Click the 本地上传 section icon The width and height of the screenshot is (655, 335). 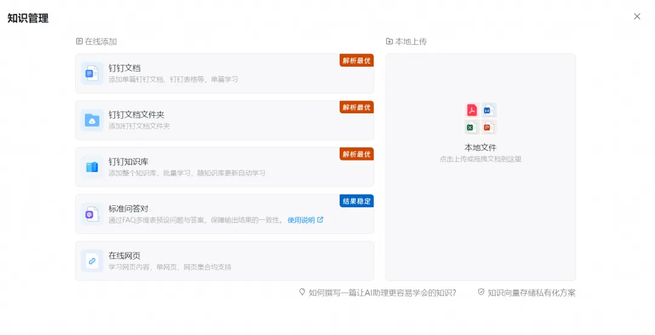point(389,41)
